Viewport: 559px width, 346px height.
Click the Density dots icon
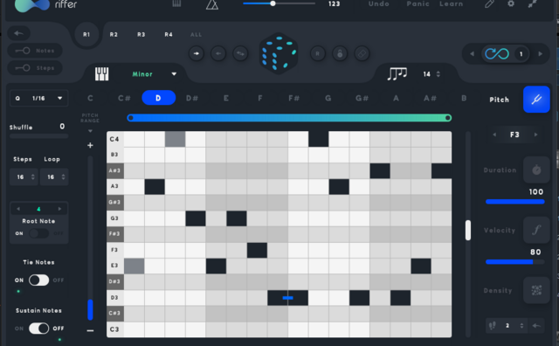536,290
